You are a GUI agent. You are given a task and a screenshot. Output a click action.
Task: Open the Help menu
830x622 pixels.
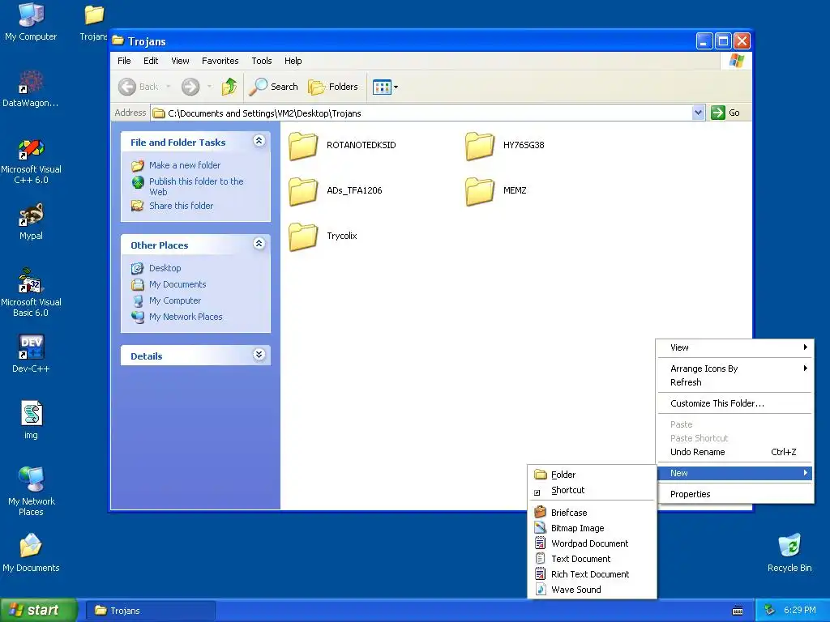pyautogui.click(x=293, y=61)
